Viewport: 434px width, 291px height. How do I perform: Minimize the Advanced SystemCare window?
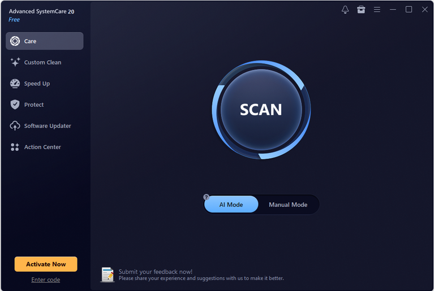(393, 10)
